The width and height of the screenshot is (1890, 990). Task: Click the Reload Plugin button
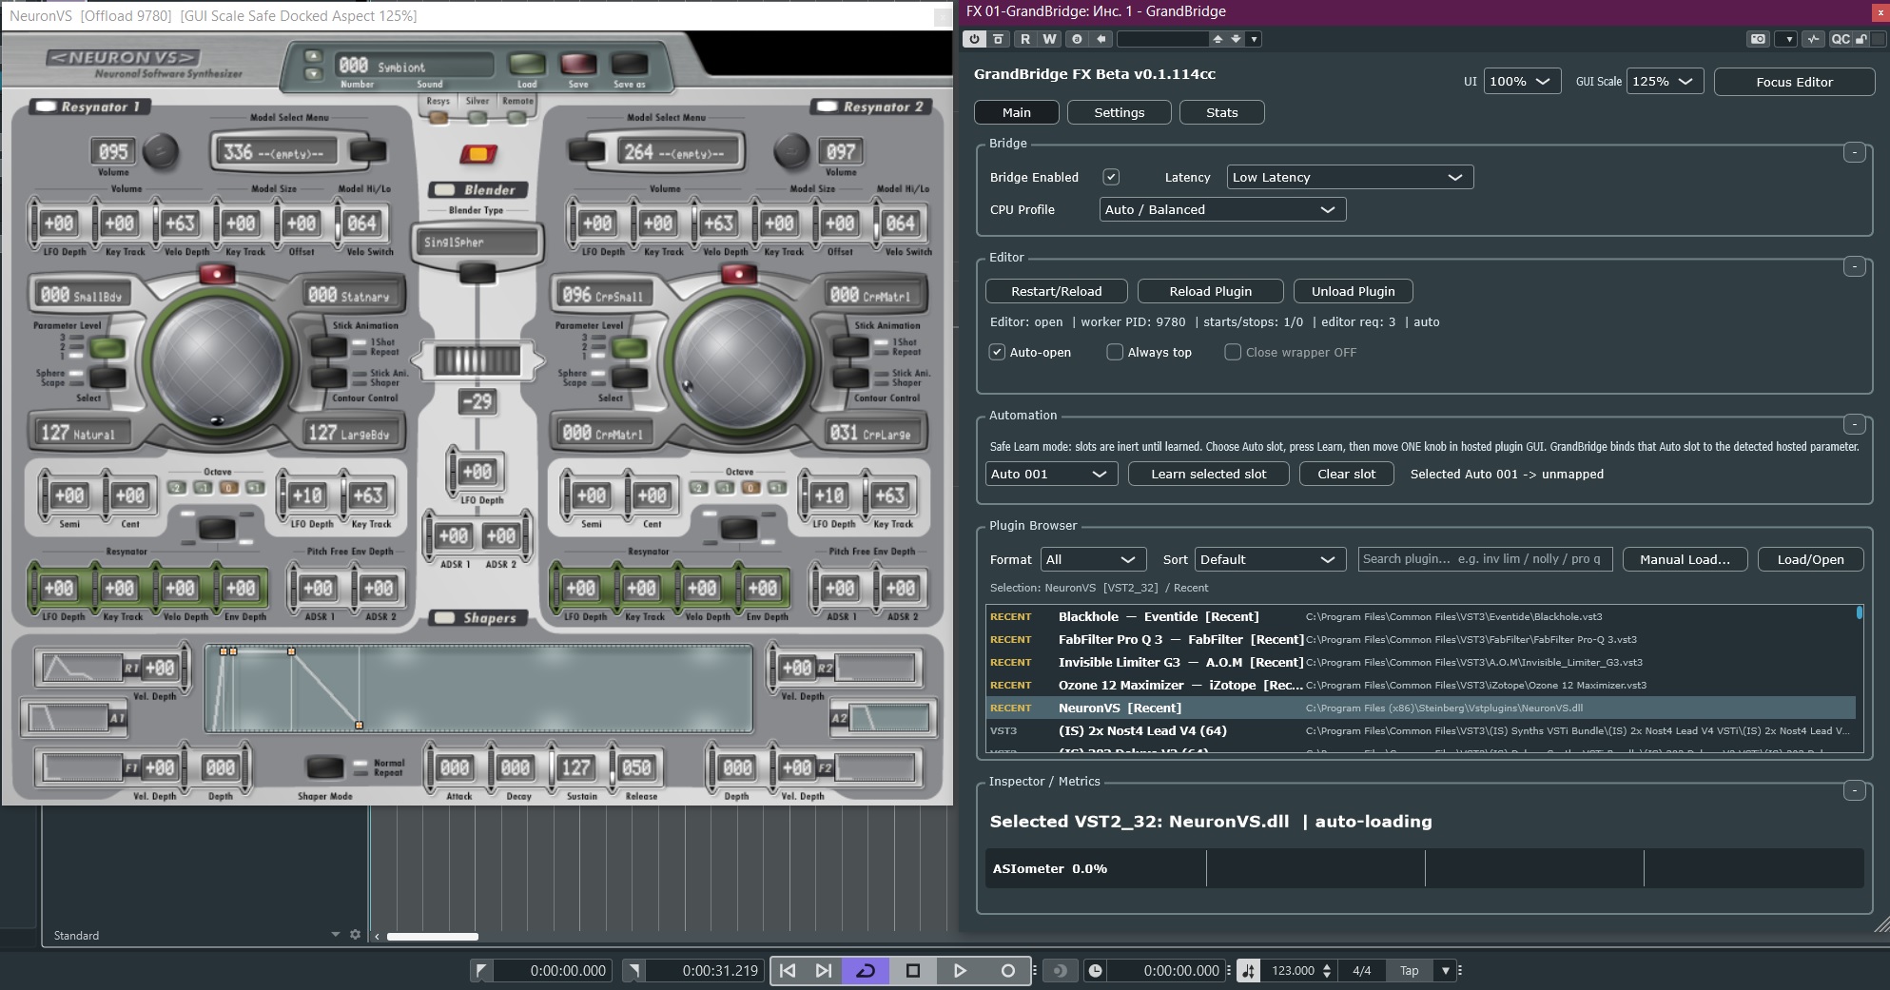coord(1211,291)
